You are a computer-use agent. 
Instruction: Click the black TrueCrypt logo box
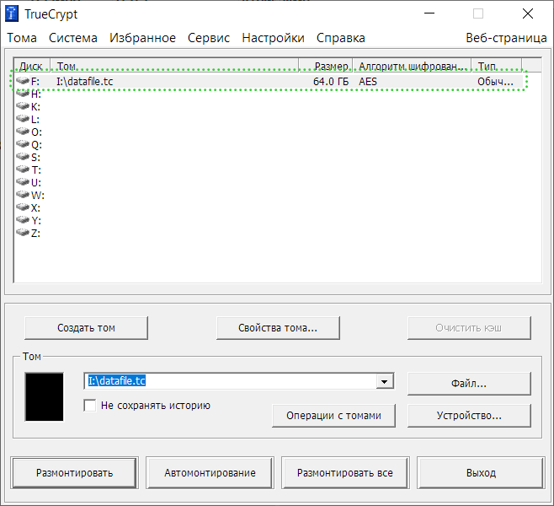(x=44, y=396)
